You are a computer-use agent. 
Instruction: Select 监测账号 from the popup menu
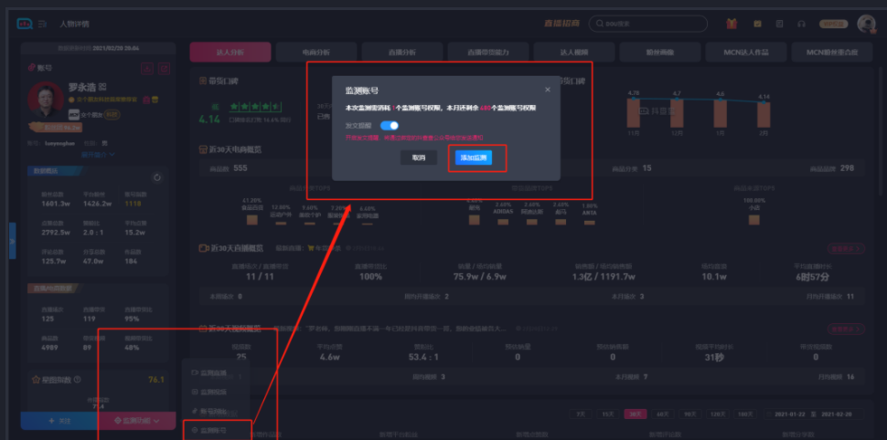(212, 429)
